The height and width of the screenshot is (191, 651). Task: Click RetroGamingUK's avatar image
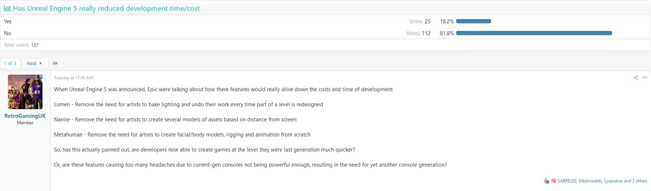[25, 92]
